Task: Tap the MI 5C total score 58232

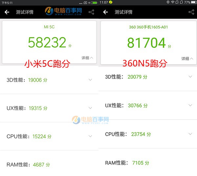Action: (x=47, y=43)
